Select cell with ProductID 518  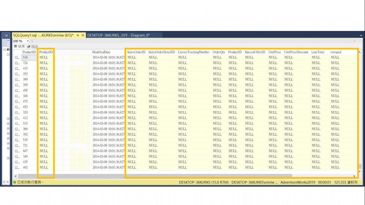pyautogui.click(x=29, y=57)
